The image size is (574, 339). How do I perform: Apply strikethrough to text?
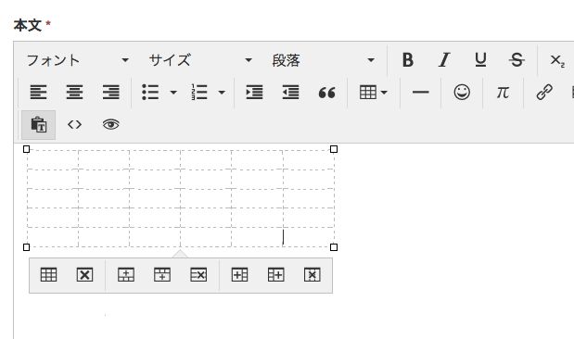pyautogui.click(x=517, y=60)
